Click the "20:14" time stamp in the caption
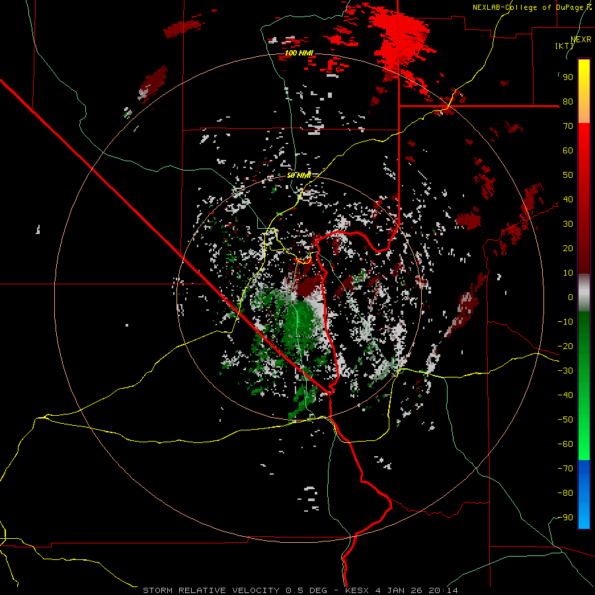595x595 pixels. point(443,590)
